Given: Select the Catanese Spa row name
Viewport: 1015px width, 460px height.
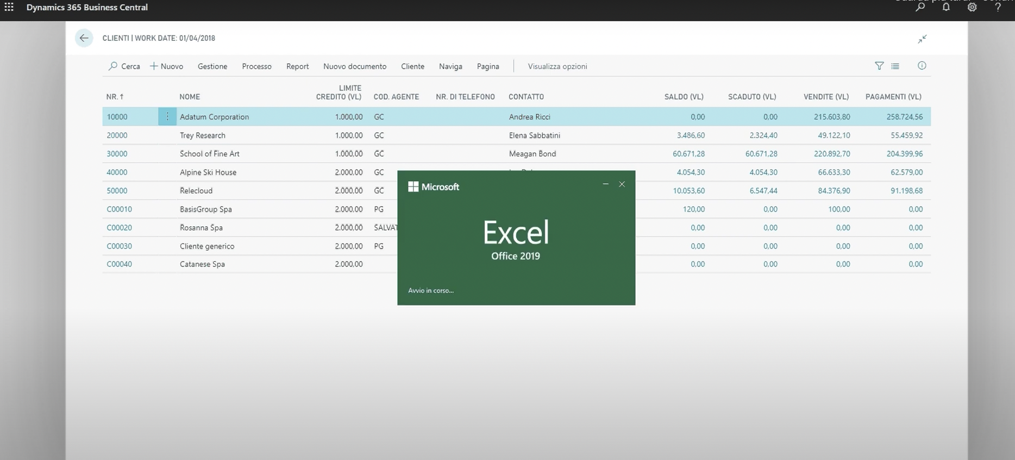Looking at the screenshot, I should tap(202, 264).
